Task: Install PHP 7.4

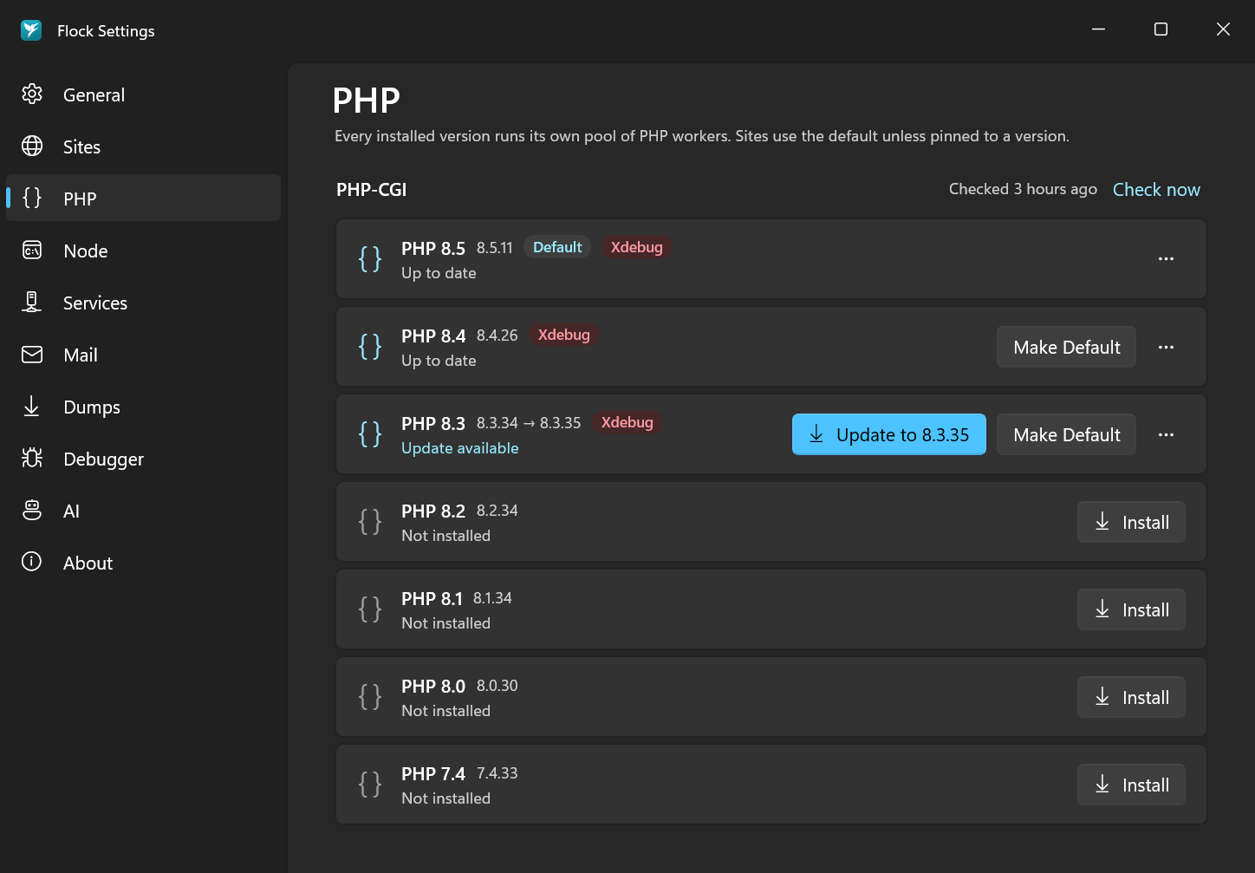Action: pos(1131,785)
